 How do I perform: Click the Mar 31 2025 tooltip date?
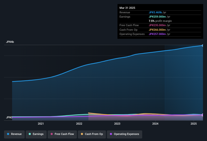coord(127,8)
